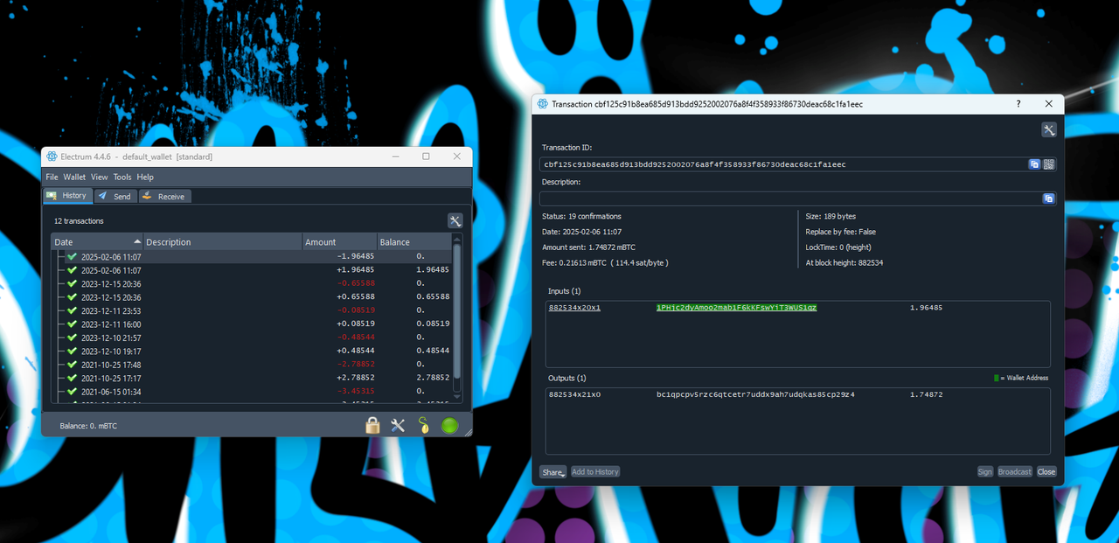This screenshot has height=543, width=1119.
Task: Click the Electrum logo in the main window title bar
Action: pyautogui.click(x=52, y=157)
